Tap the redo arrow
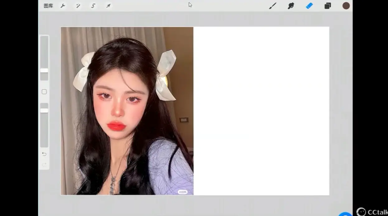 44,165
